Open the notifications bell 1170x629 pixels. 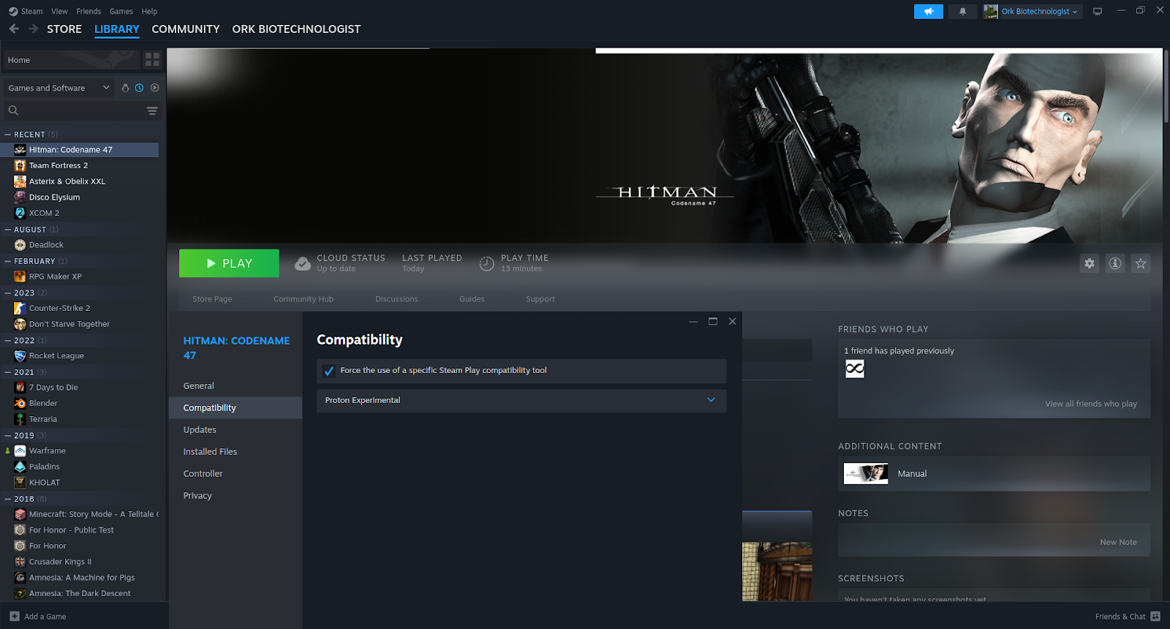962,11
